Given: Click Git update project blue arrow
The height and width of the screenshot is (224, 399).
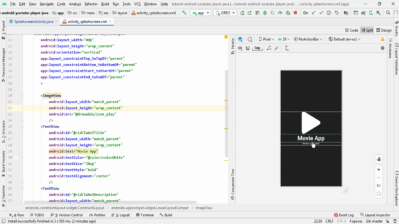Looking at the screenshot, I should tap(314, 12).
